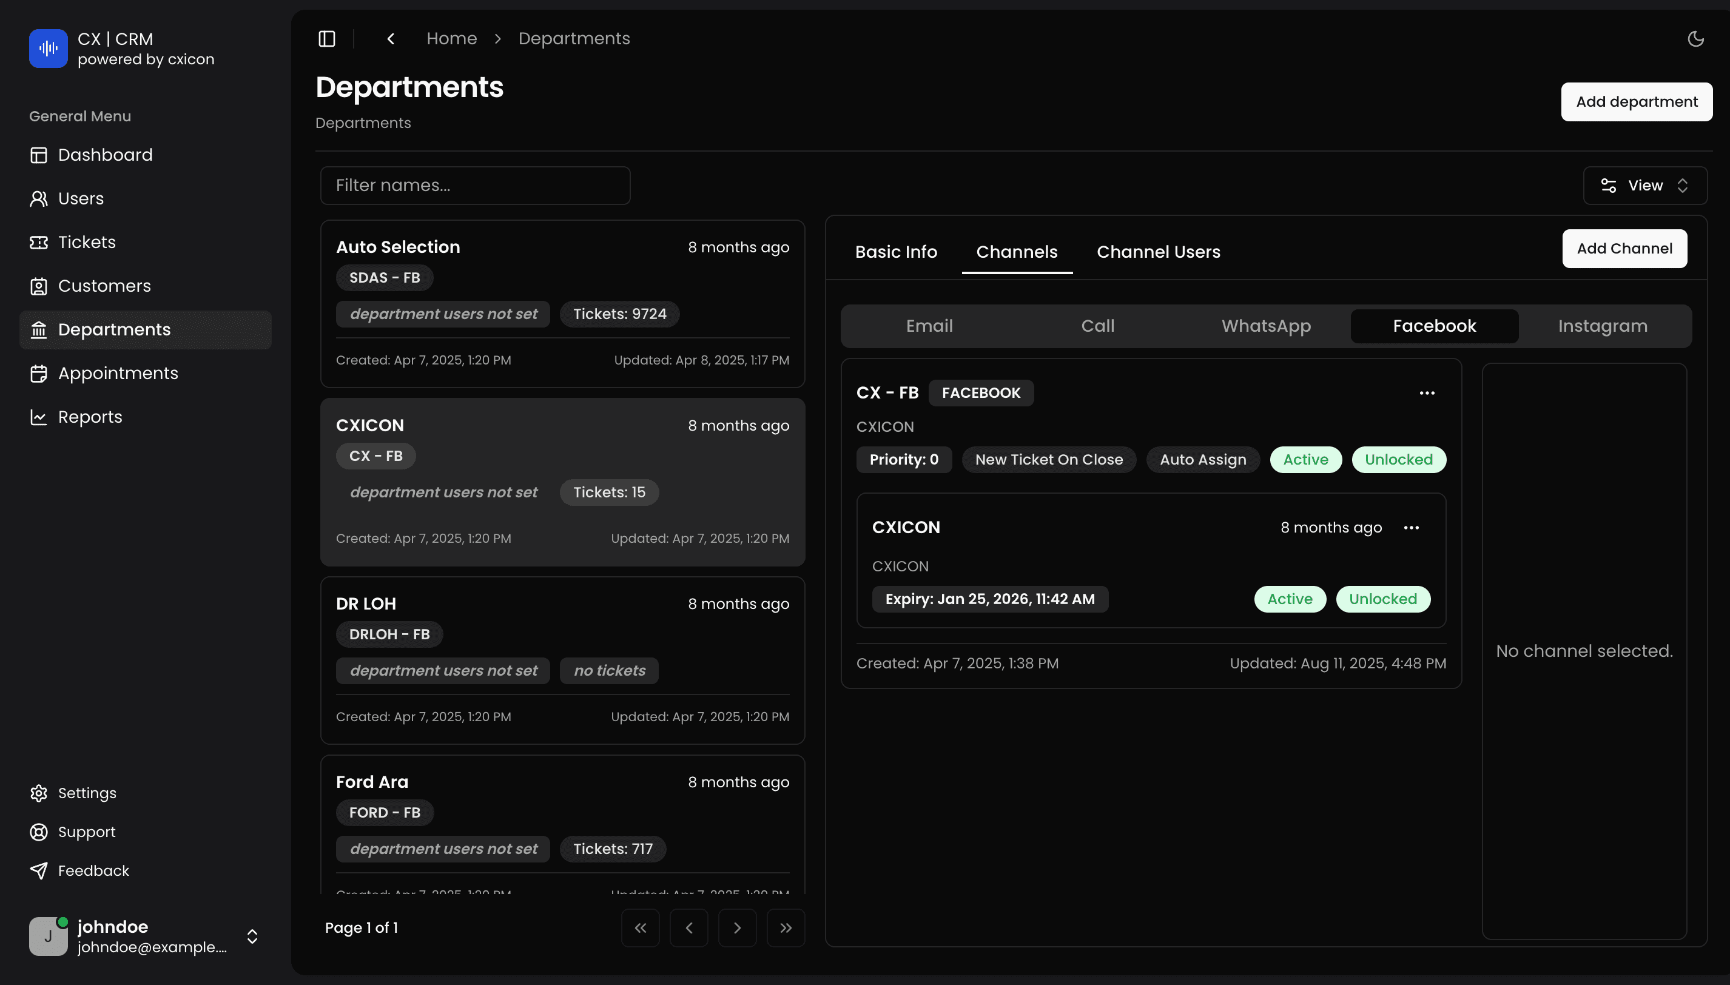This screenshot has height=985, width=1730.
Task: Select Departments in sidebar menu
Action: click(146, 329)
